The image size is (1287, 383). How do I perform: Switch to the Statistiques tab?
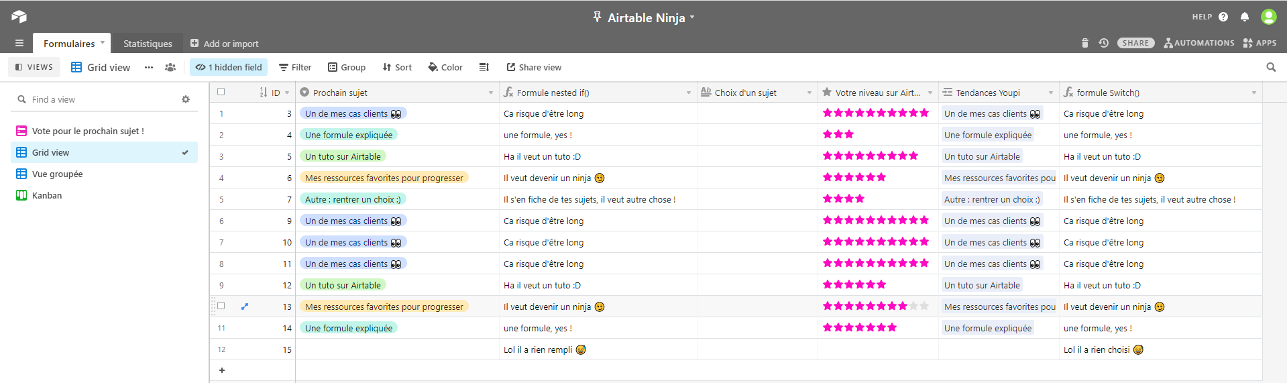point(148,44)
